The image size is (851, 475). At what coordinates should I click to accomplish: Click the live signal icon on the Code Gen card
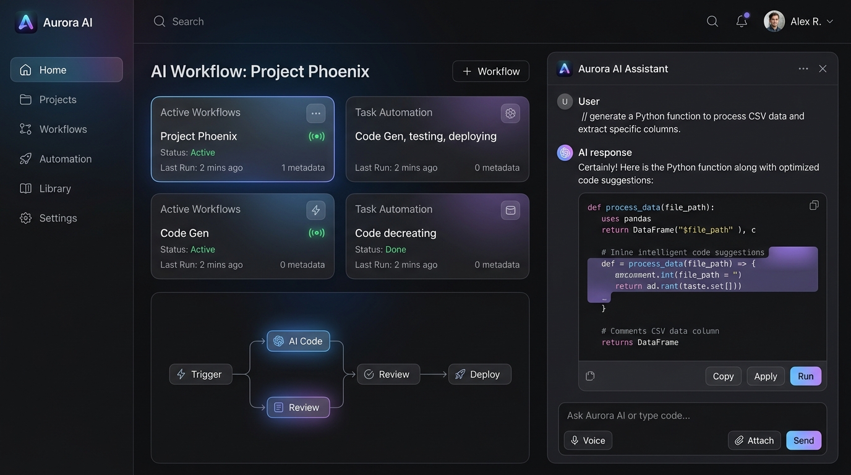[317, 233]
